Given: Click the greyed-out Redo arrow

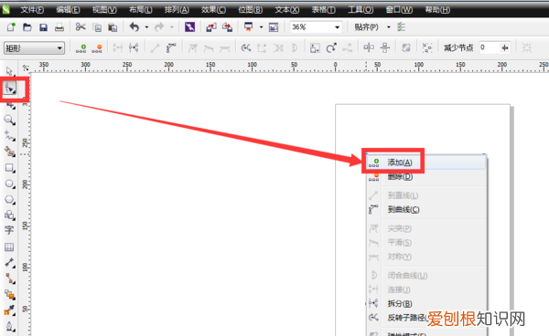Looking at the screenshot, I should point(159,26).
